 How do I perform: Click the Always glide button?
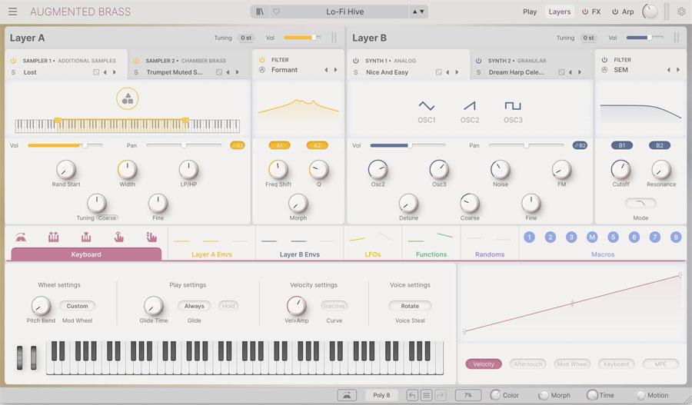[195, 306]
